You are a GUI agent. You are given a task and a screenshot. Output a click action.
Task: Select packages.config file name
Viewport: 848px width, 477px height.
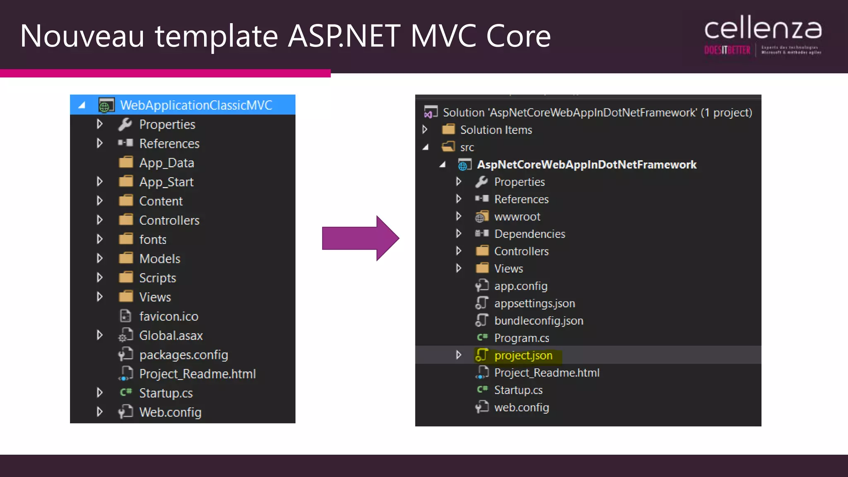[x=183, y=354]
